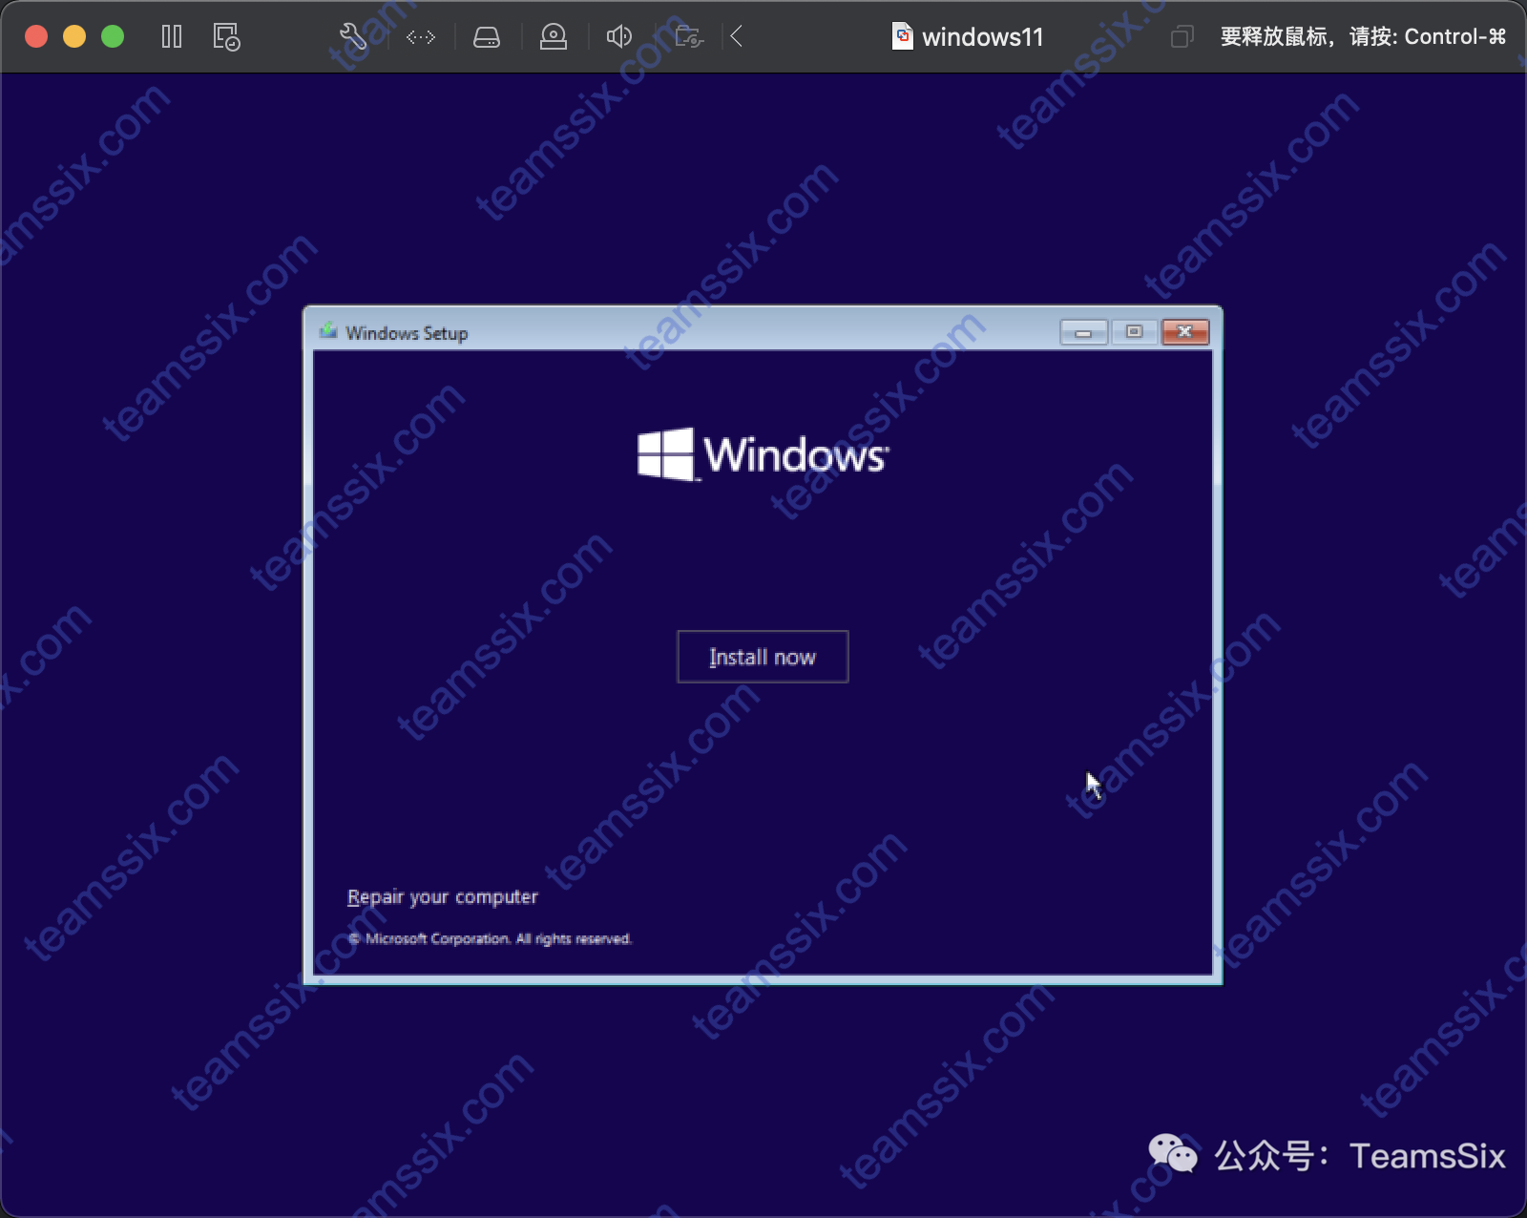This screenshot has height=1218, width=1527.
Task: Click the Windows Setup title icon
Action: [x=328, y=331]
